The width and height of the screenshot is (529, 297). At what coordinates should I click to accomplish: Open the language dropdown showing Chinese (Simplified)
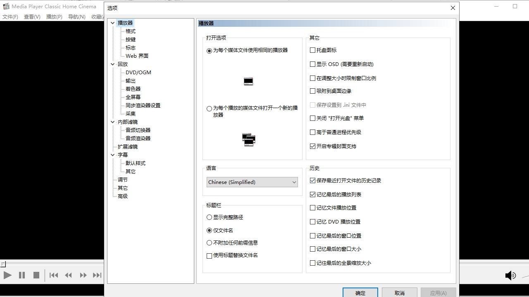tap(293, 182)
